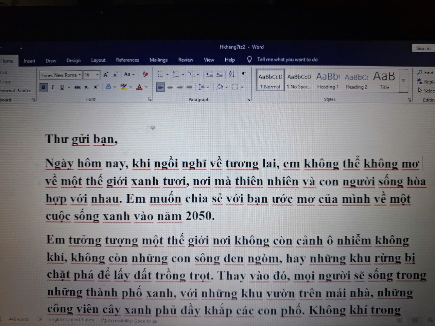Open the Mailings tab
The height and width of the screenshot is (326, 435).
pos(158,60)
